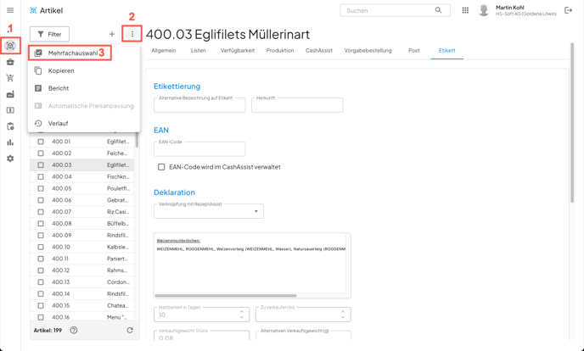
Task: Switch to the Verfügbarkeit tab
Action: pyautogui.click(x=238, y=51)
